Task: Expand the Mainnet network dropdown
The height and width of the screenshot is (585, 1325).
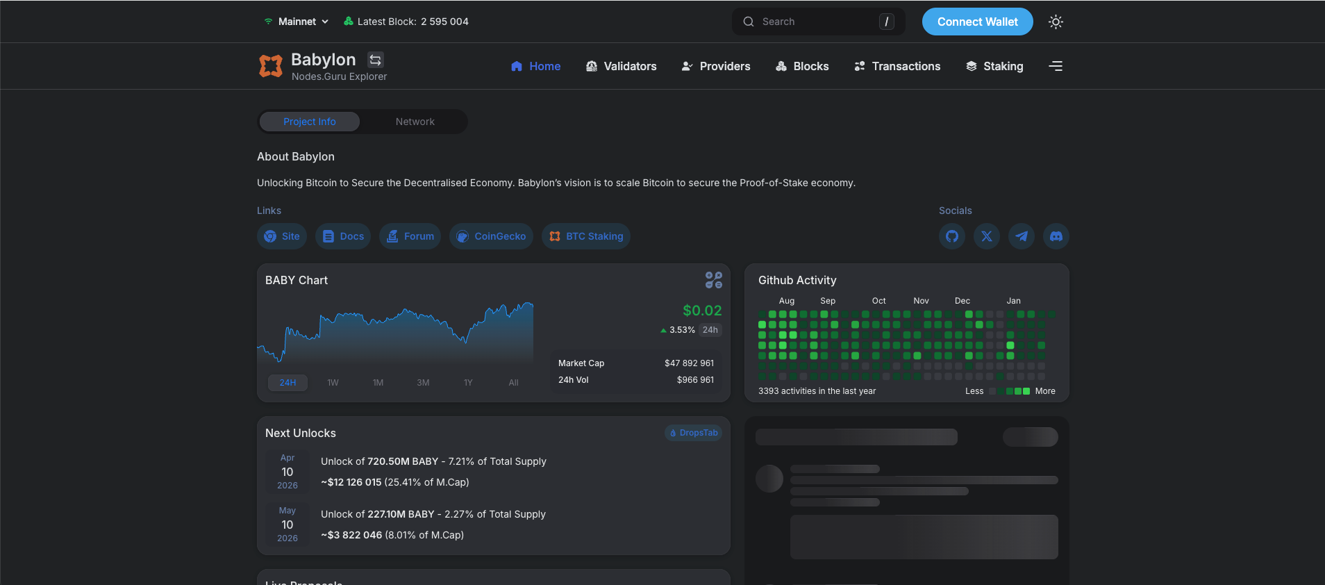Action: (297, 22)
